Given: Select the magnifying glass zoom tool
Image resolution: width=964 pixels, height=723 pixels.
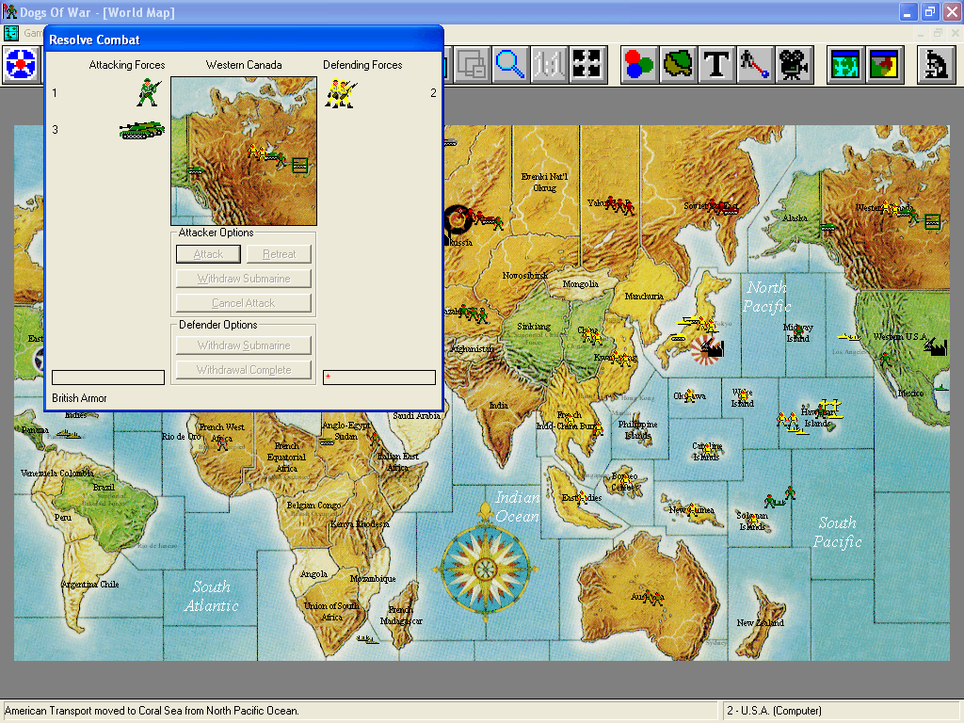Looking at the screenshot, I should pyautogui.click(x=509, y=64).
